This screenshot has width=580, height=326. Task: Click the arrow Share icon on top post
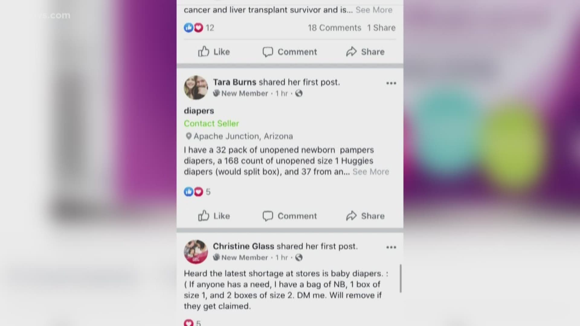(x=351, y=52)
